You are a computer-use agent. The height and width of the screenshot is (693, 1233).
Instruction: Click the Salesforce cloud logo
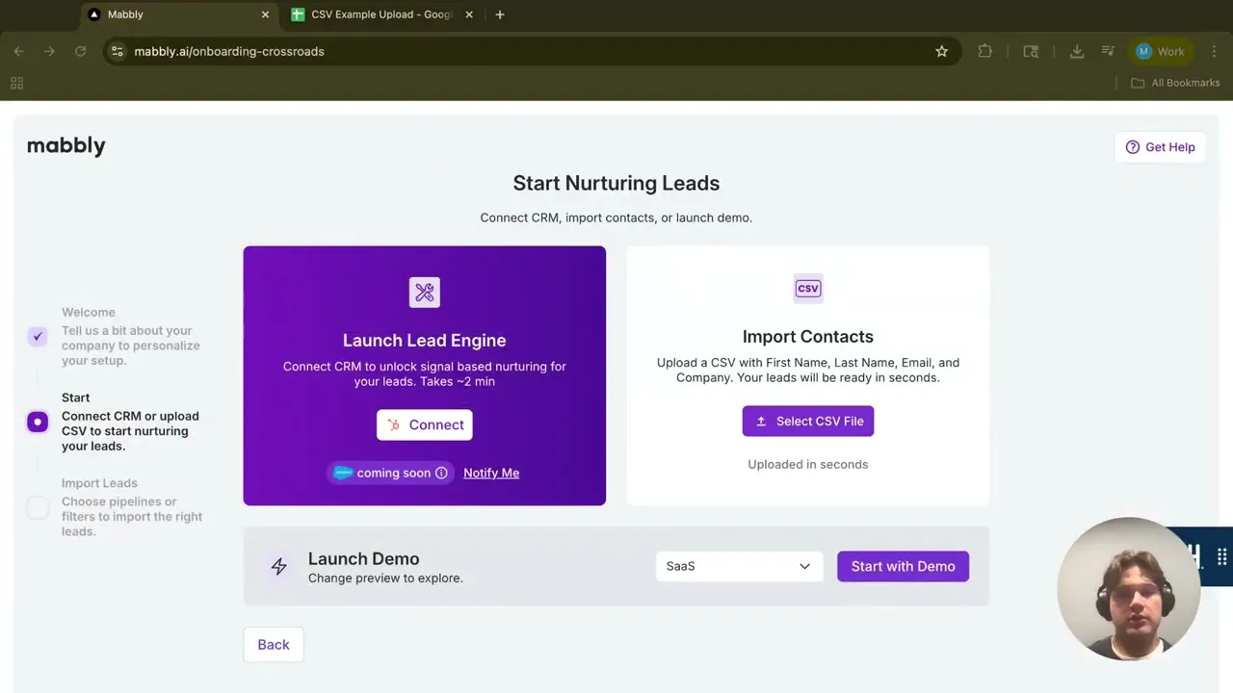(343, 473)
